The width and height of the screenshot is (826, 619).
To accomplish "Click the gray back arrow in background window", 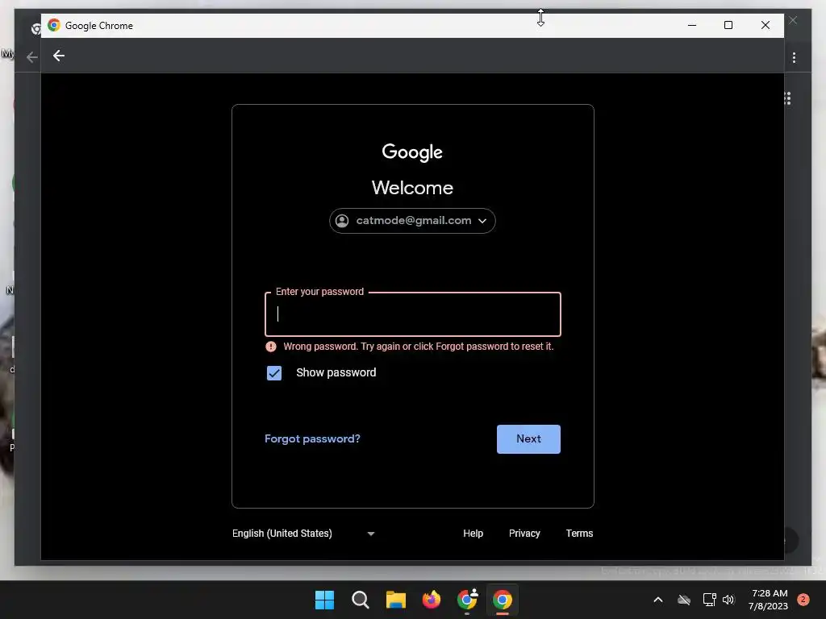I will (31, 57).
